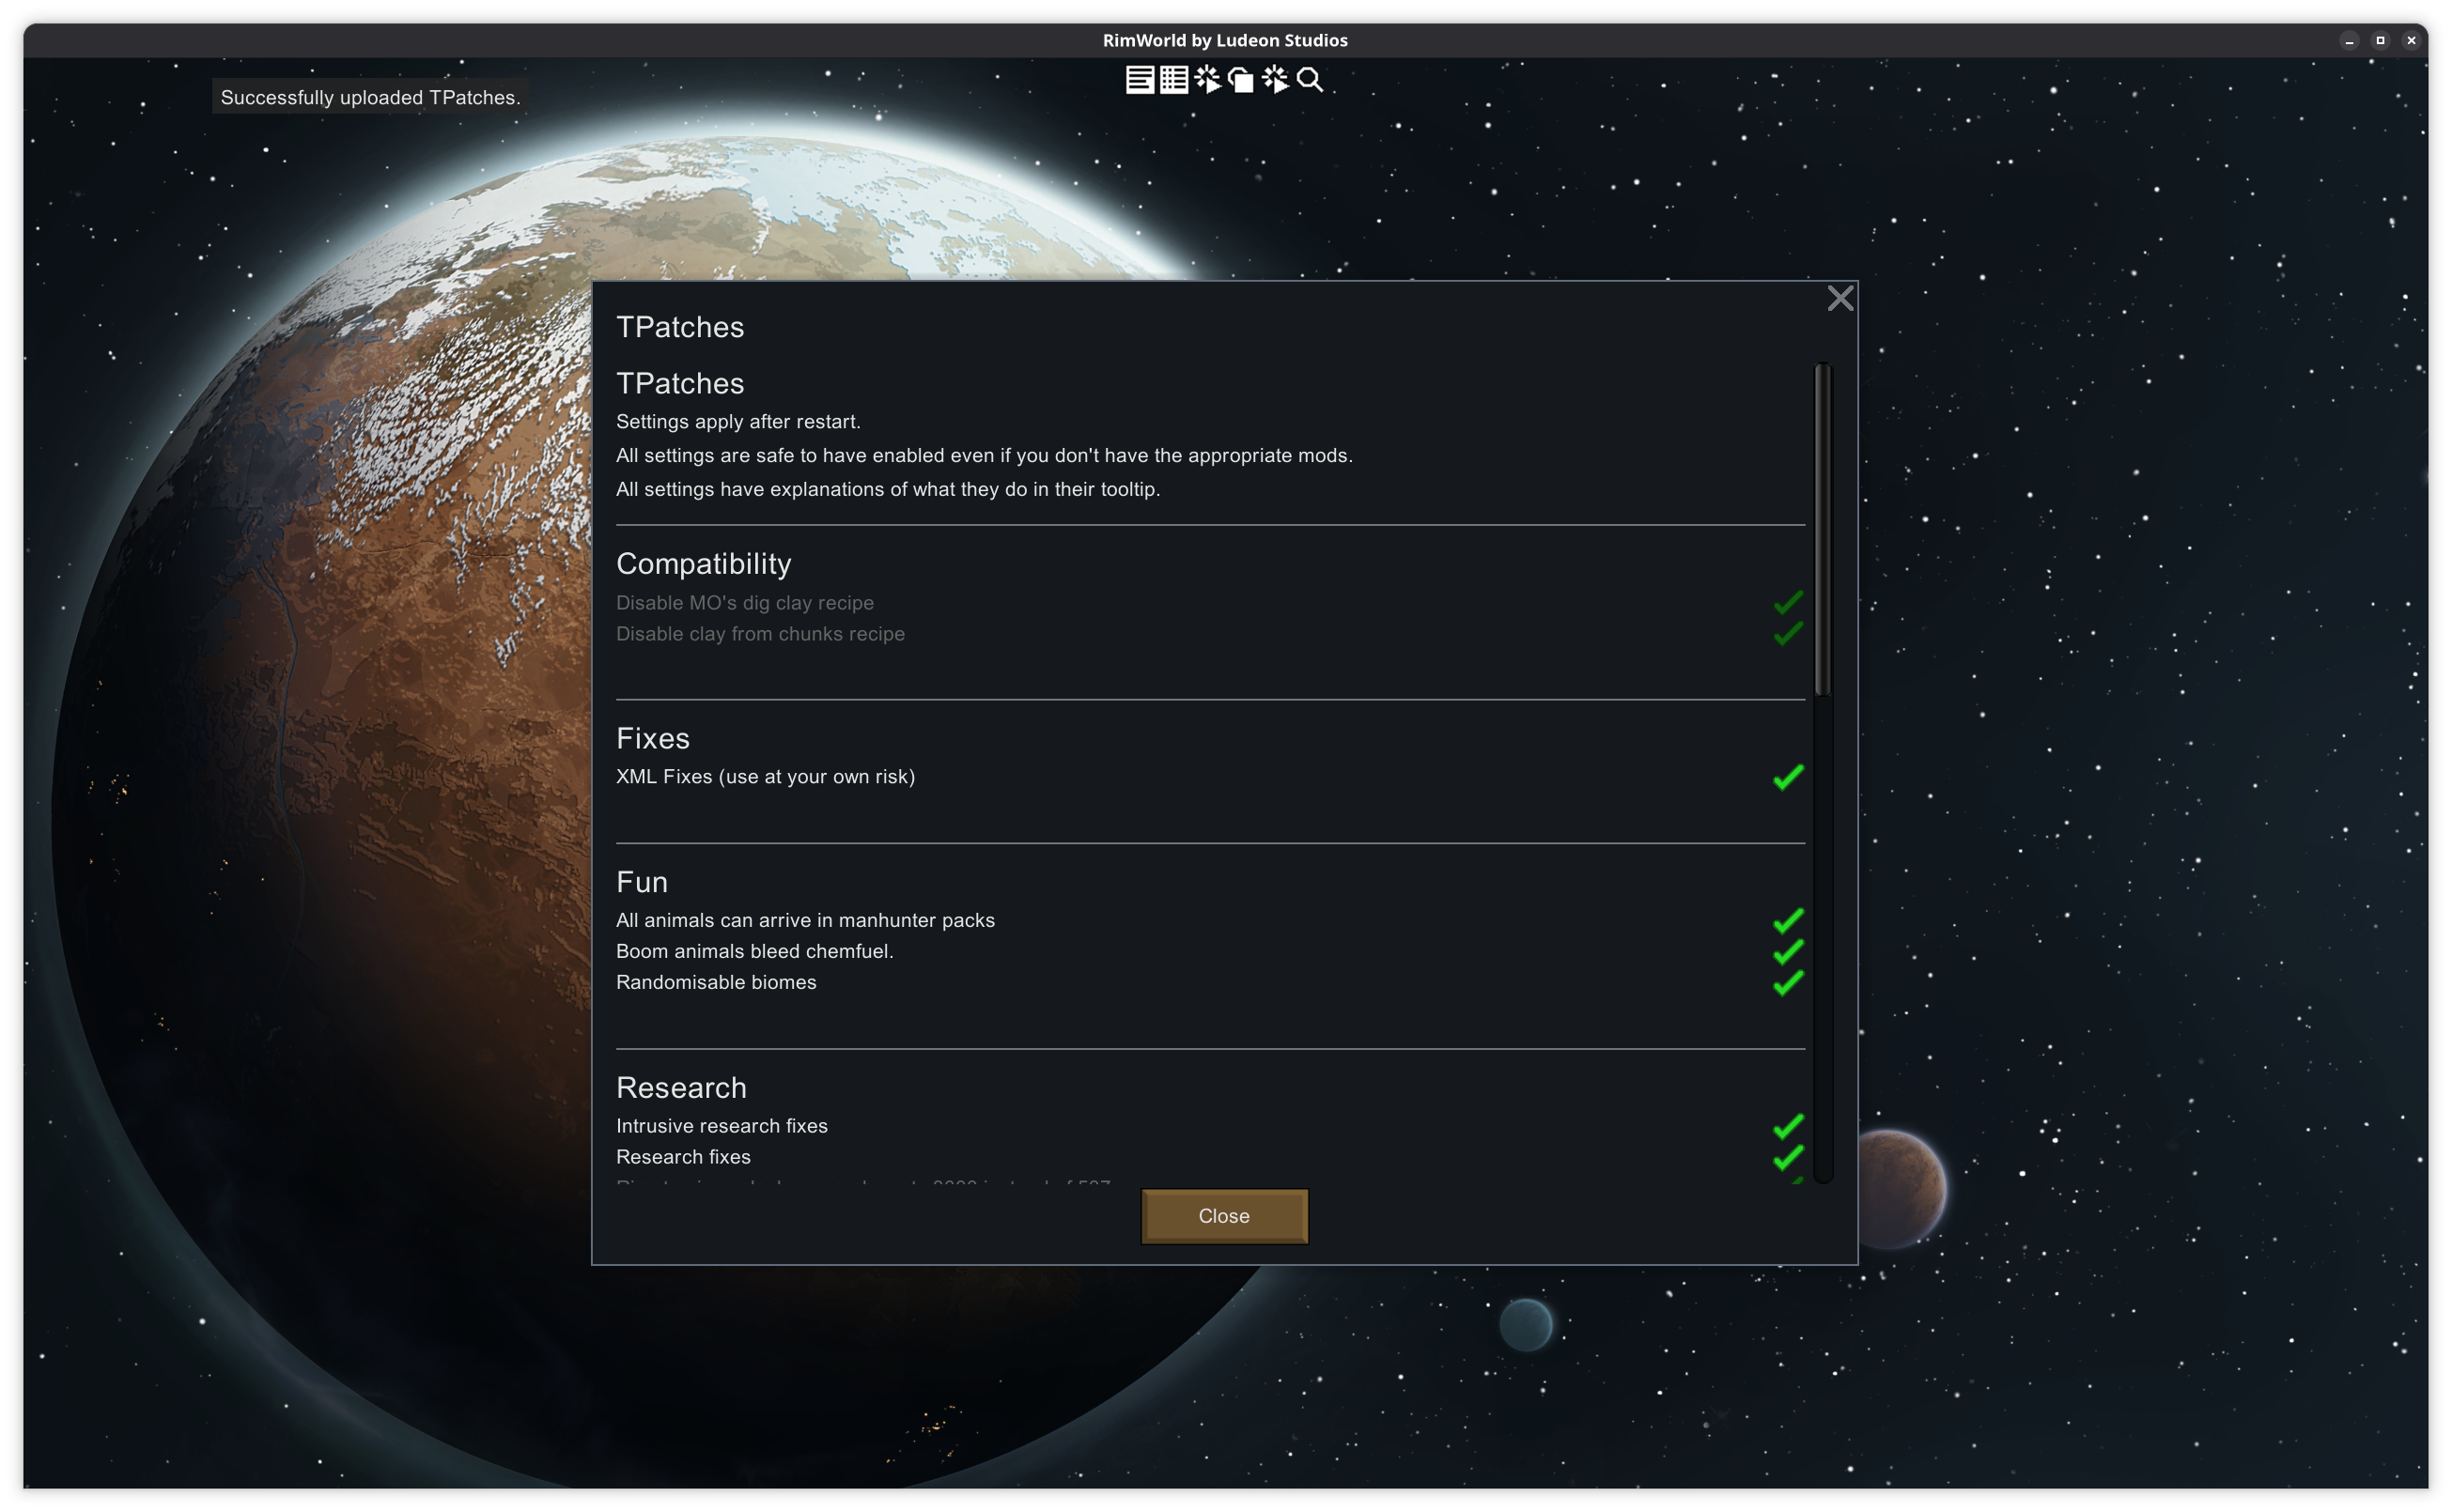Close the RimWorld window from title bar
Image resolution: width=2452 pixels, height=1512 pixels.
(2411, 40)
